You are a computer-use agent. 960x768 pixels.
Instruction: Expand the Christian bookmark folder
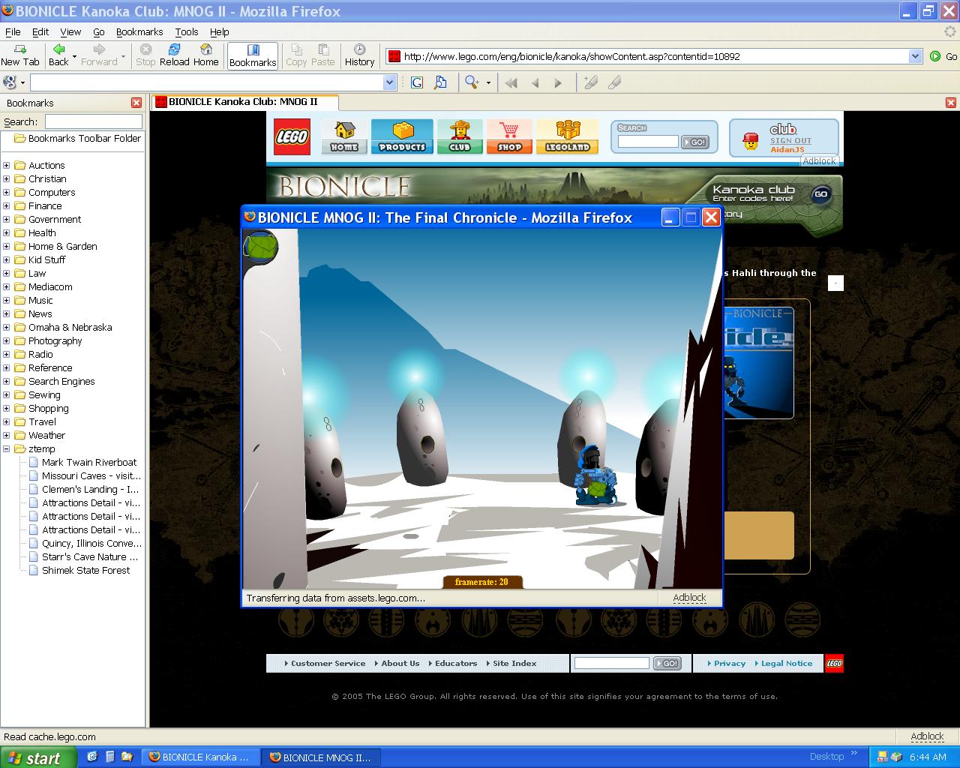(7, 179)
